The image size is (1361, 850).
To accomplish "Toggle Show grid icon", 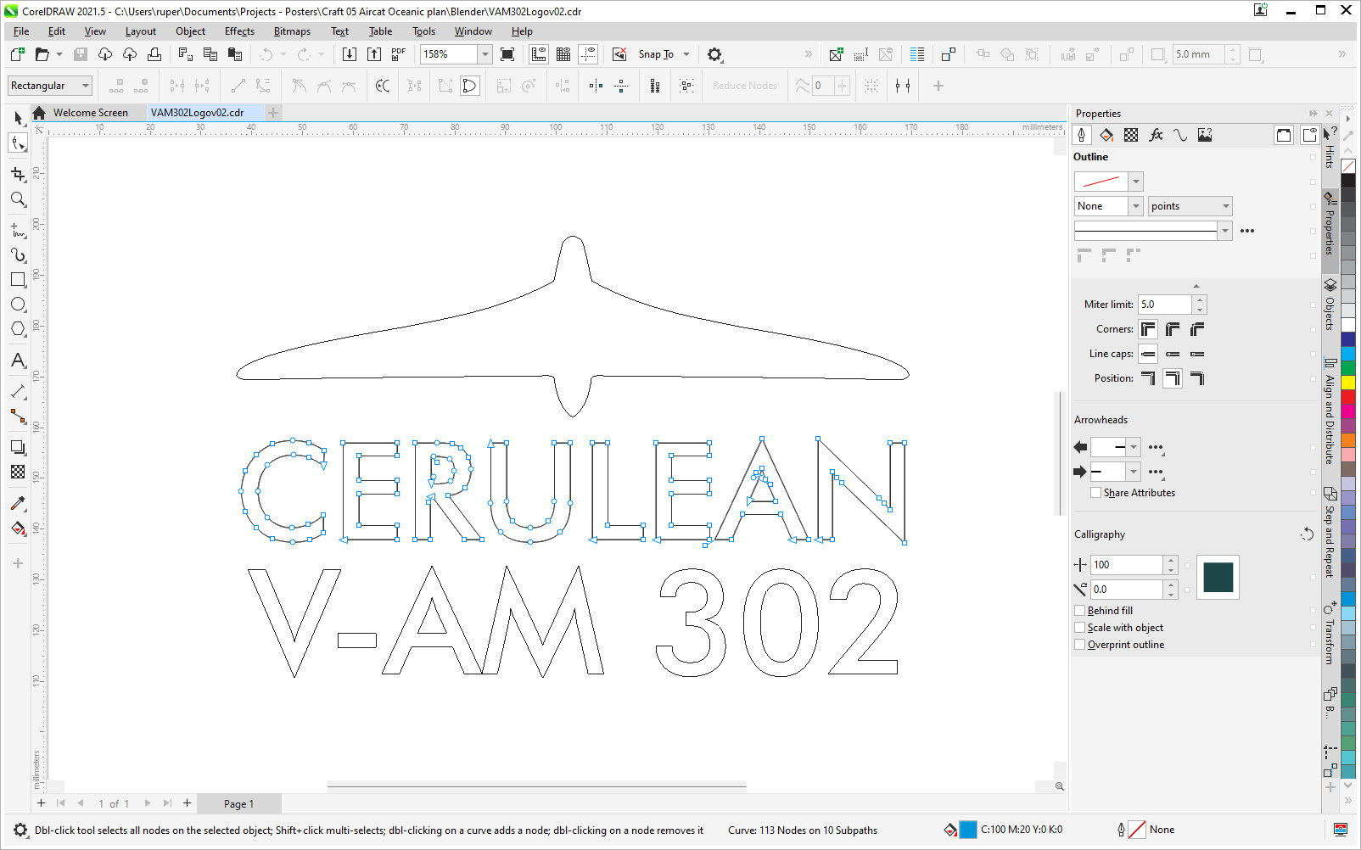I will point(563,54).
